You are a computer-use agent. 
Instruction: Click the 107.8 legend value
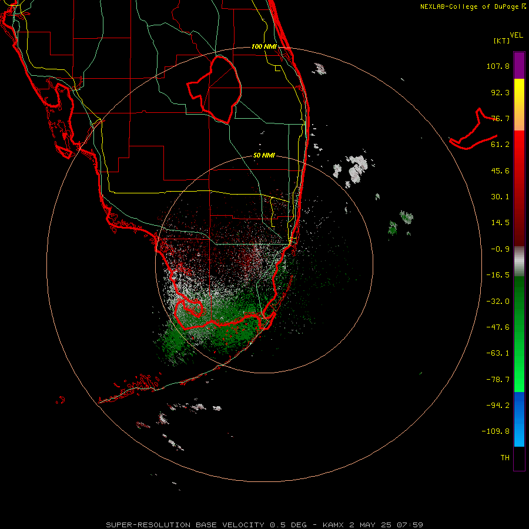click(498, 66)
